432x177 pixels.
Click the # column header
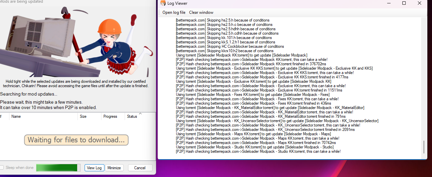4,116
